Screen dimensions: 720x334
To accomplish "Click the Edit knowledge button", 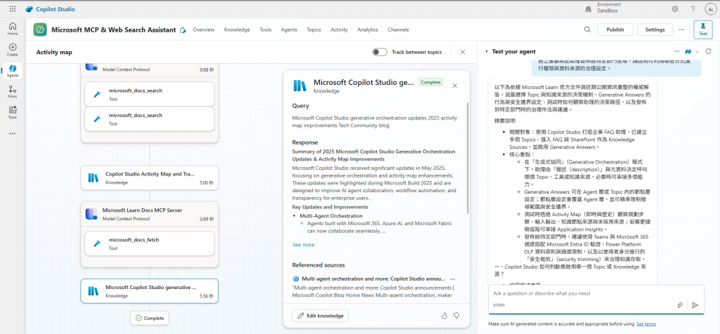I will 321,316.
